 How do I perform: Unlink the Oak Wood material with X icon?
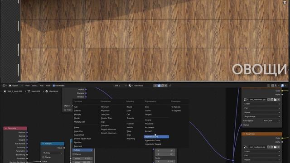point(166,86)
